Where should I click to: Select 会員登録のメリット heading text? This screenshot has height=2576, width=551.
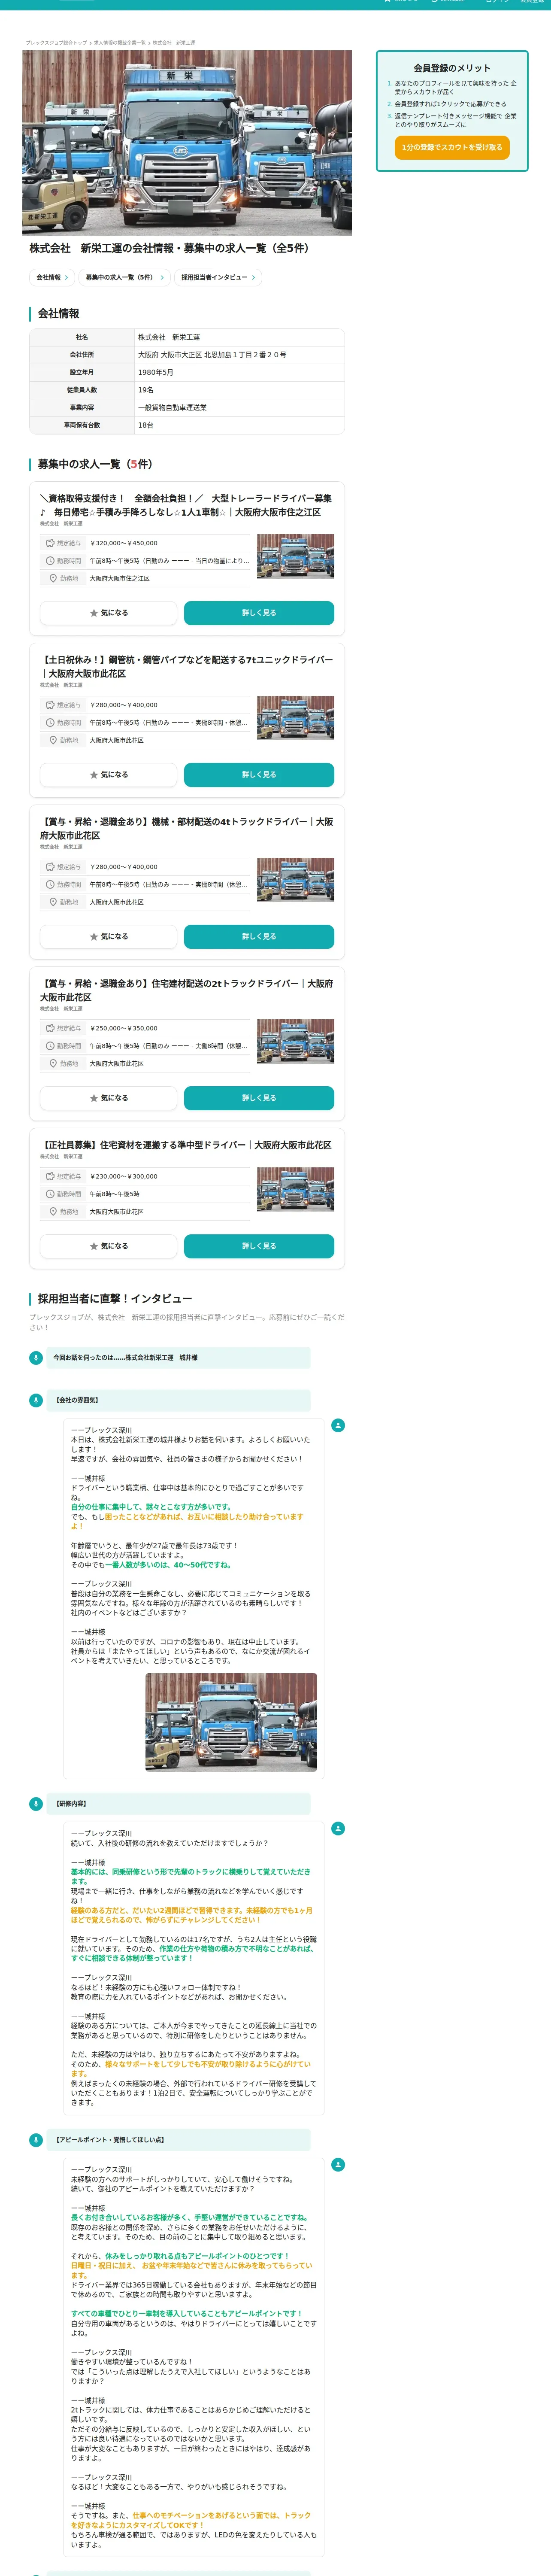point(452,68)
